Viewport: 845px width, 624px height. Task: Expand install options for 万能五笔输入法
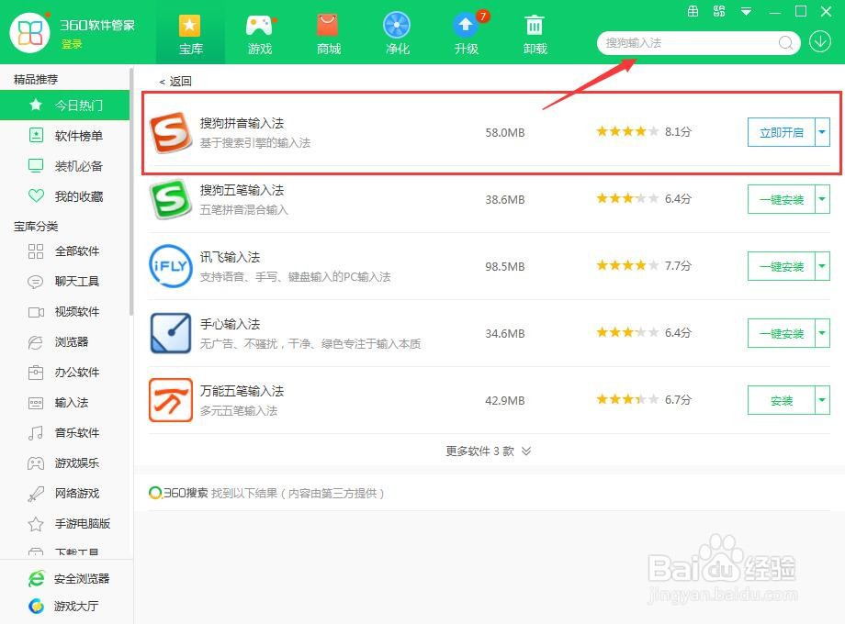click(822, 400)
